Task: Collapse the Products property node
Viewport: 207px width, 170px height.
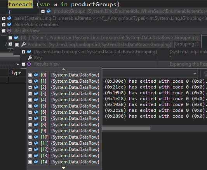Action: tap(17, 45)
